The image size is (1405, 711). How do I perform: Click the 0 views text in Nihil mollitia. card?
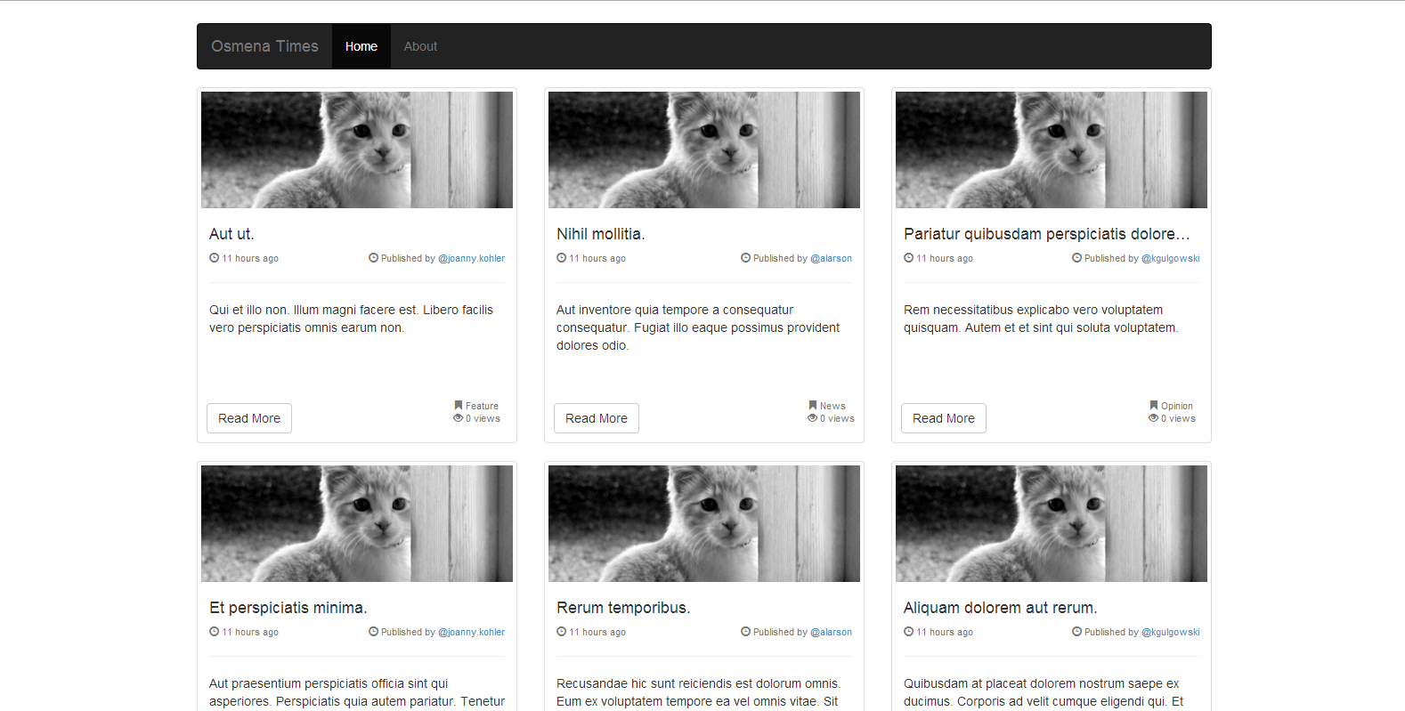[x=837, y=418]
